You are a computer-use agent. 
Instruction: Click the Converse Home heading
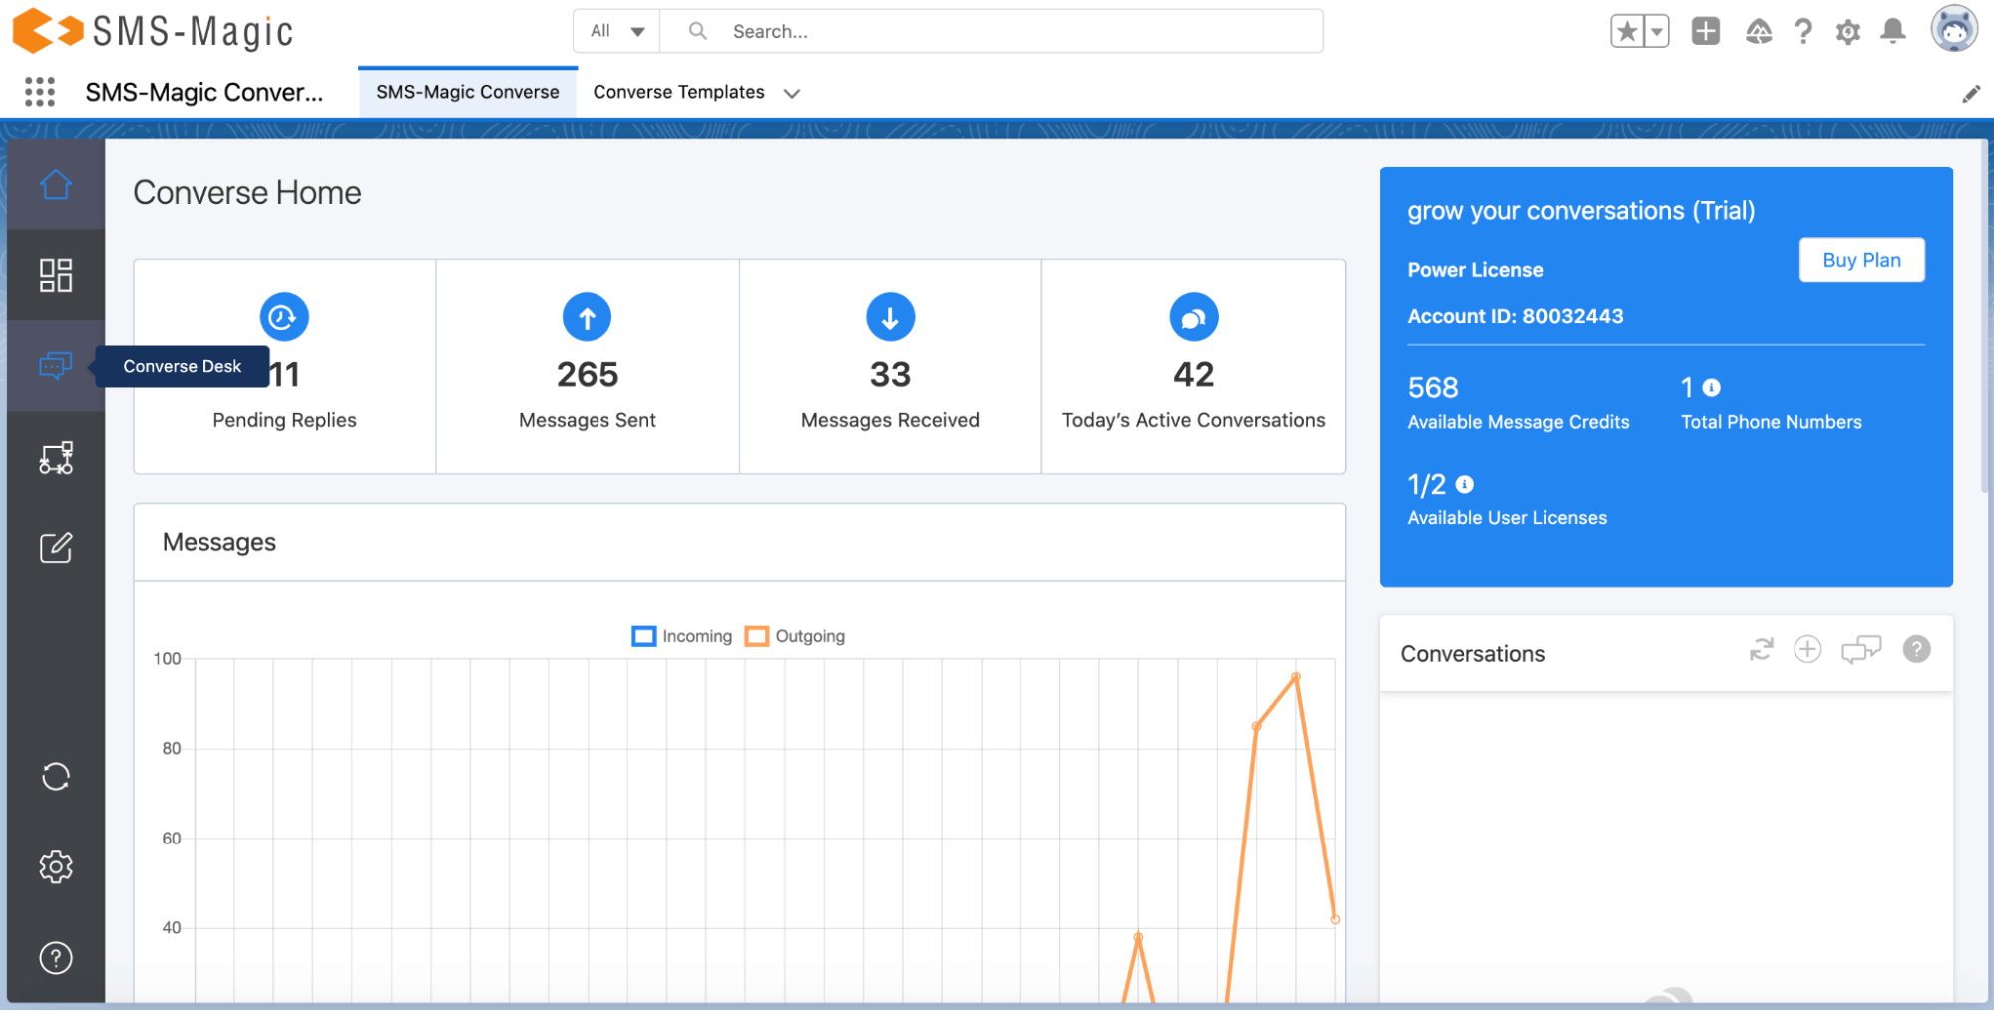247,192
